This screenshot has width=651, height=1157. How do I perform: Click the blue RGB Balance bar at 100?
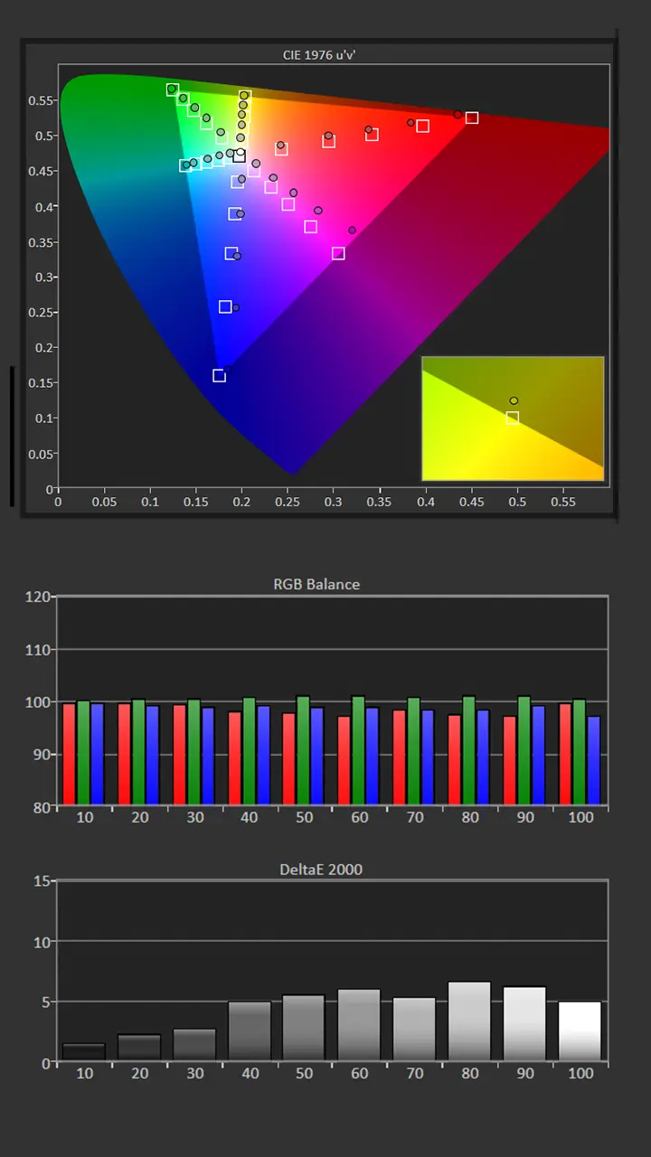pyautogui.click(x=593, y=760)
